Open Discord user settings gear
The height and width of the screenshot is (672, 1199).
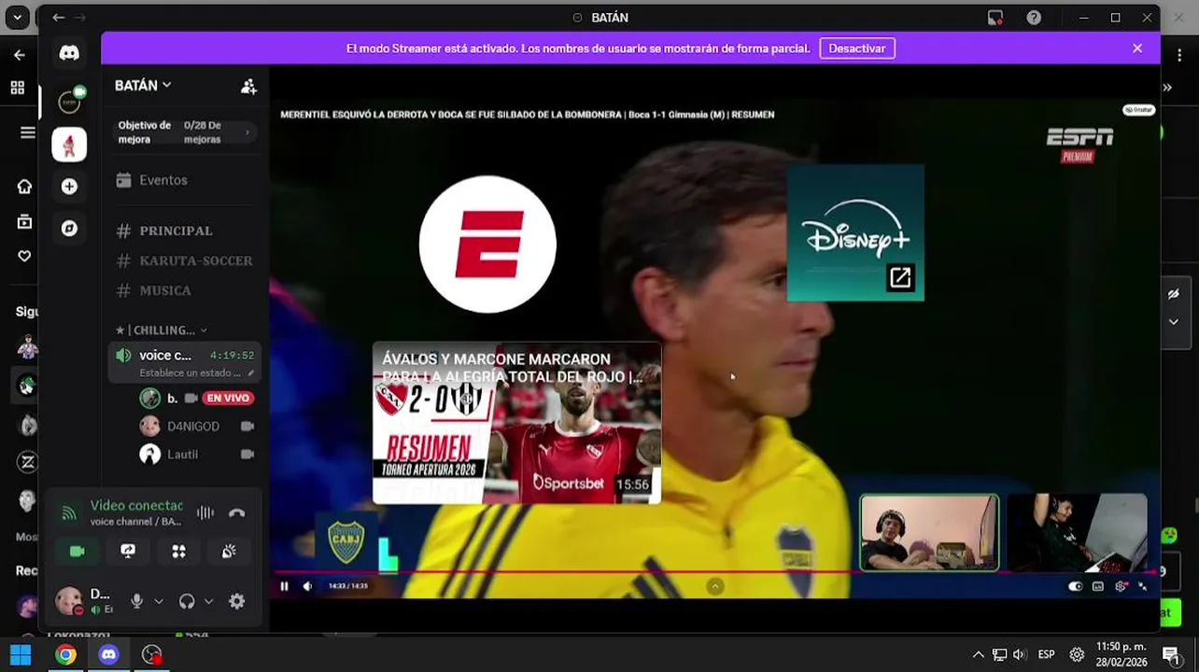coord(237,602)
